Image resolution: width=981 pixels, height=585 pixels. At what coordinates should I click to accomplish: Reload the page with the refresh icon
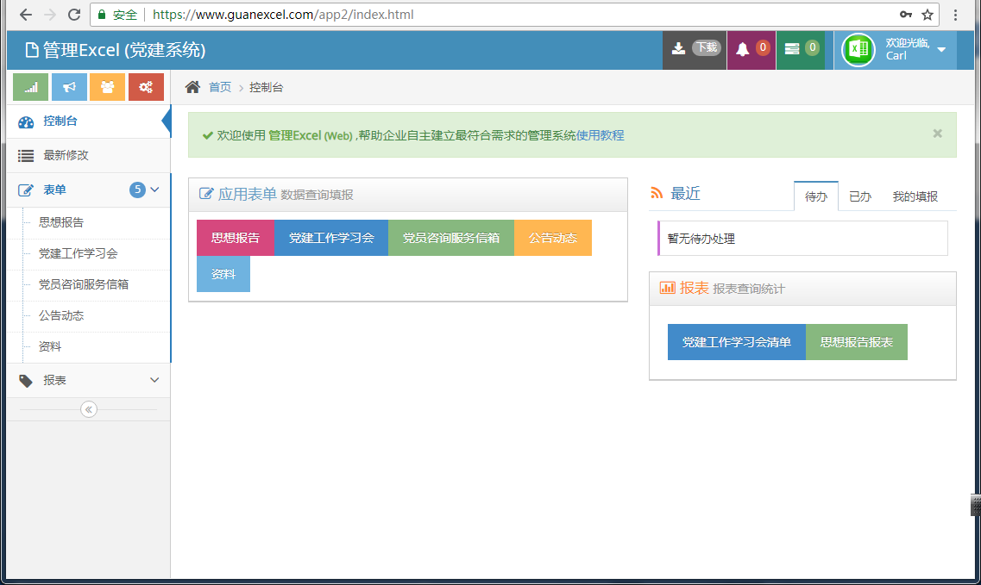pos(74,15)
